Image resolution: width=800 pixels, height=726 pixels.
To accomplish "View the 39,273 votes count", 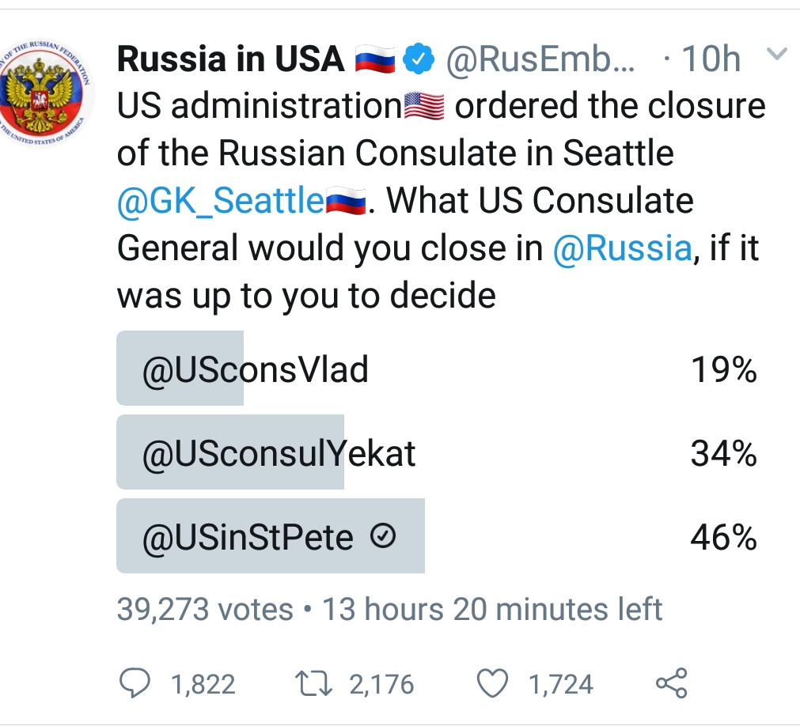I will point(205,609).
